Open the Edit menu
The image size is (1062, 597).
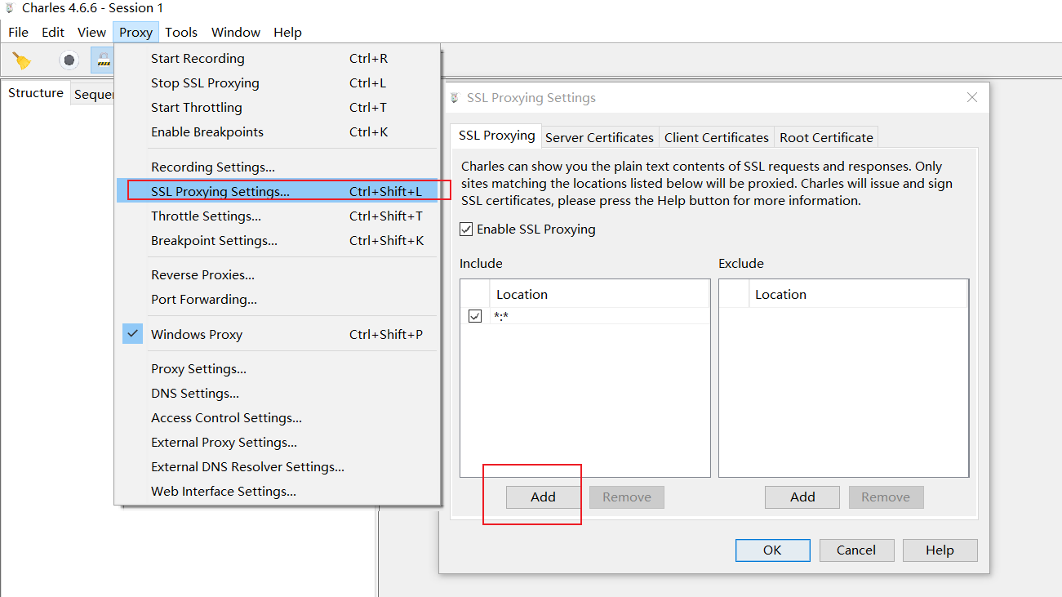(53, 33)
